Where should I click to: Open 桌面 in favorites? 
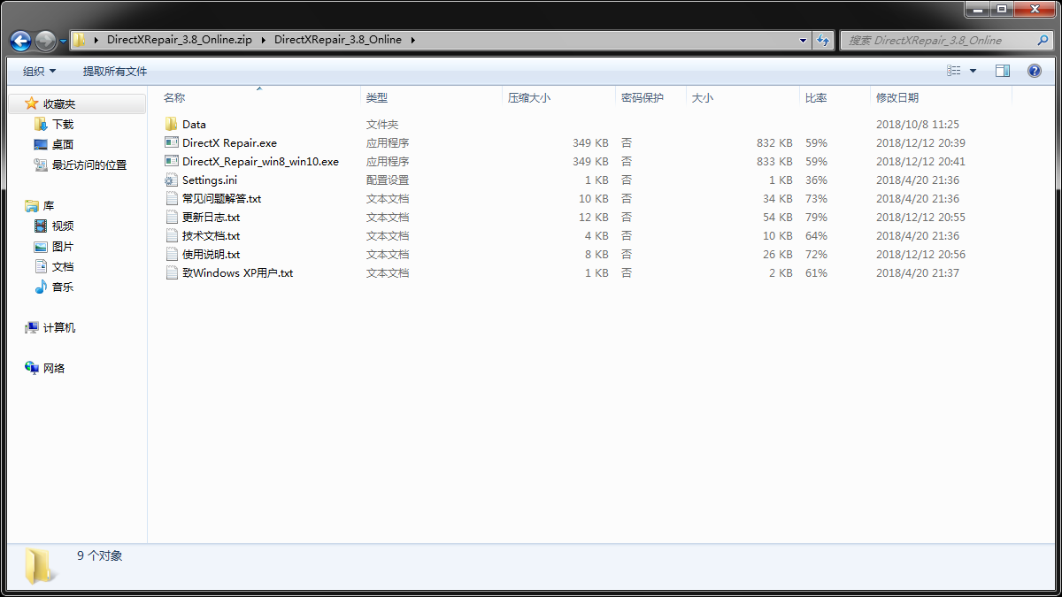point(62,144)
